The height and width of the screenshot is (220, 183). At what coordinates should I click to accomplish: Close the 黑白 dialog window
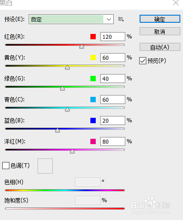pos(176,3)
